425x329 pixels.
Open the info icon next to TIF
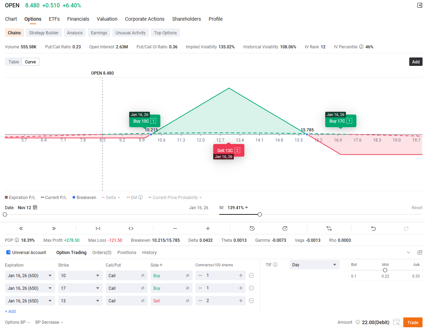click(x=275, y=265)
